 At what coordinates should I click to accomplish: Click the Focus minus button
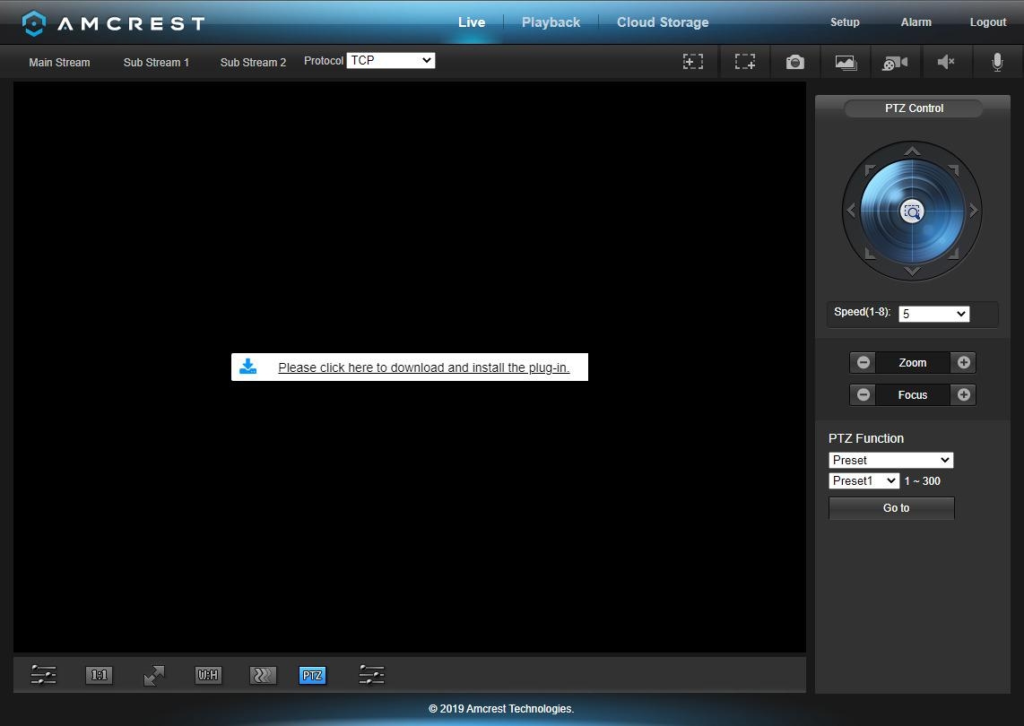(x=863, y=394)
